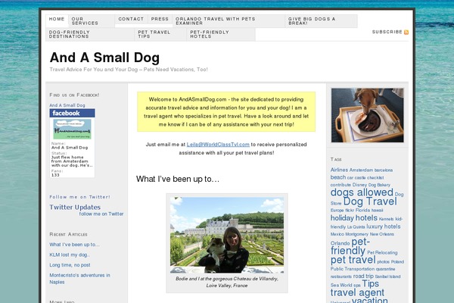Select the La Quinta tag

[x=356, y=227]
